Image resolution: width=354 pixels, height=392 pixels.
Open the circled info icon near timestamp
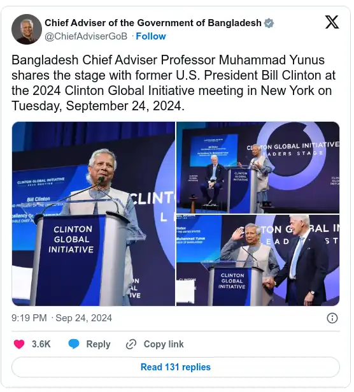tap(332, 318)
